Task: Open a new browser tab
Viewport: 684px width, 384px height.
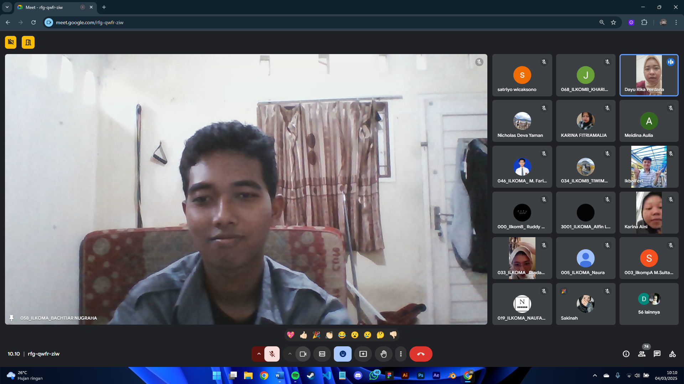Action: [104, 7]
